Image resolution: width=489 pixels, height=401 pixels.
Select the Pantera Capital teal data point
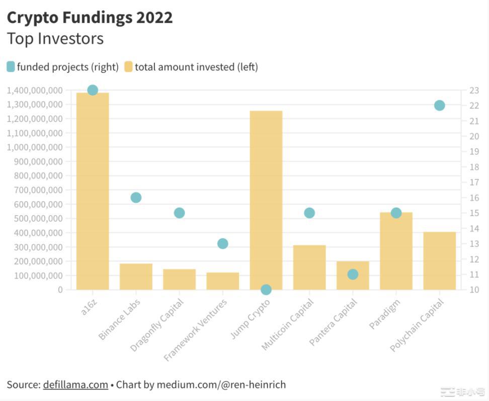tap(353, 274)
